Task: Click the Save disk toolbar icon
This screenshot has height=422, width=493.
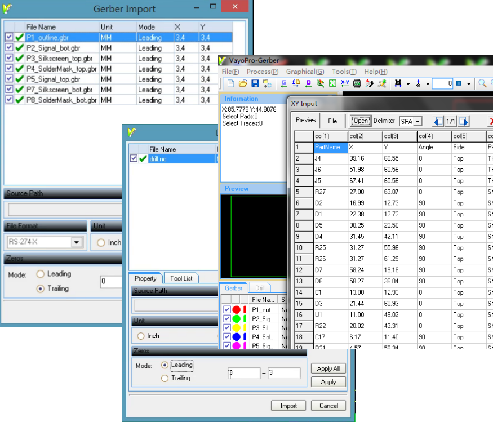Action: (255, 83)
